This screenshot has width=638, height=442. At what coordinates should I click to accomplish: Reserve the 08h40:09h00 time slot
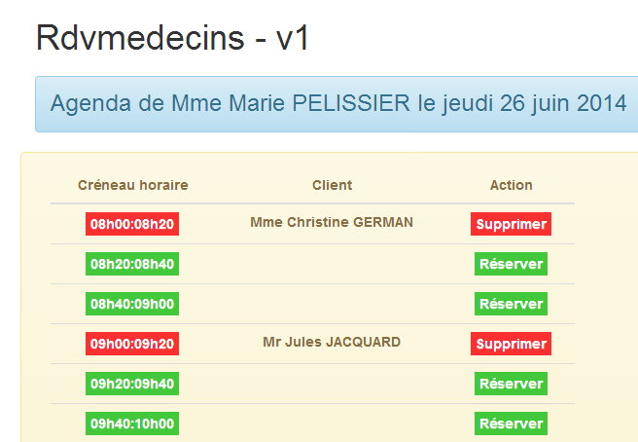coord(511,304)
